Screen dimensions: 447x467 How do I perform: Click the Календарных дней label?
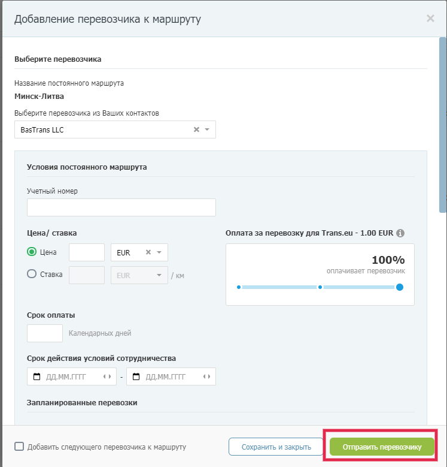click(100, 333)
